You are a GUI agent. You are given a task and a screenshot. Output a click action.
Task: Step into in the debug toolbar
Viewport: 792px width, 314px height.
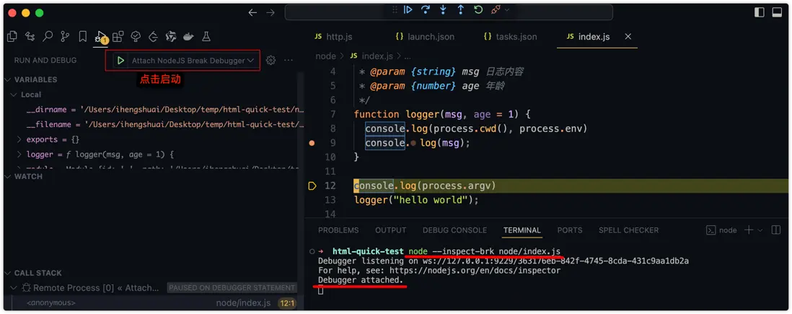pos(444,9)
